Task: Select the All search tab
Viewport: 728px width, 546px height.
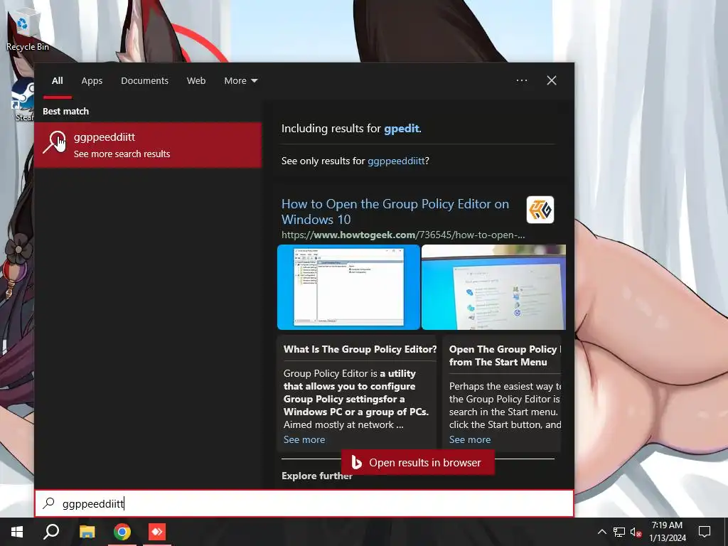Action: (57, 81)
